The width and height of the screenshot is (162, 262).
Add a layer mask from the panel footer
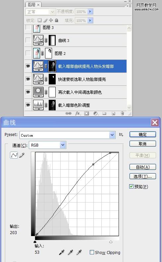click(x=86, y=113)
